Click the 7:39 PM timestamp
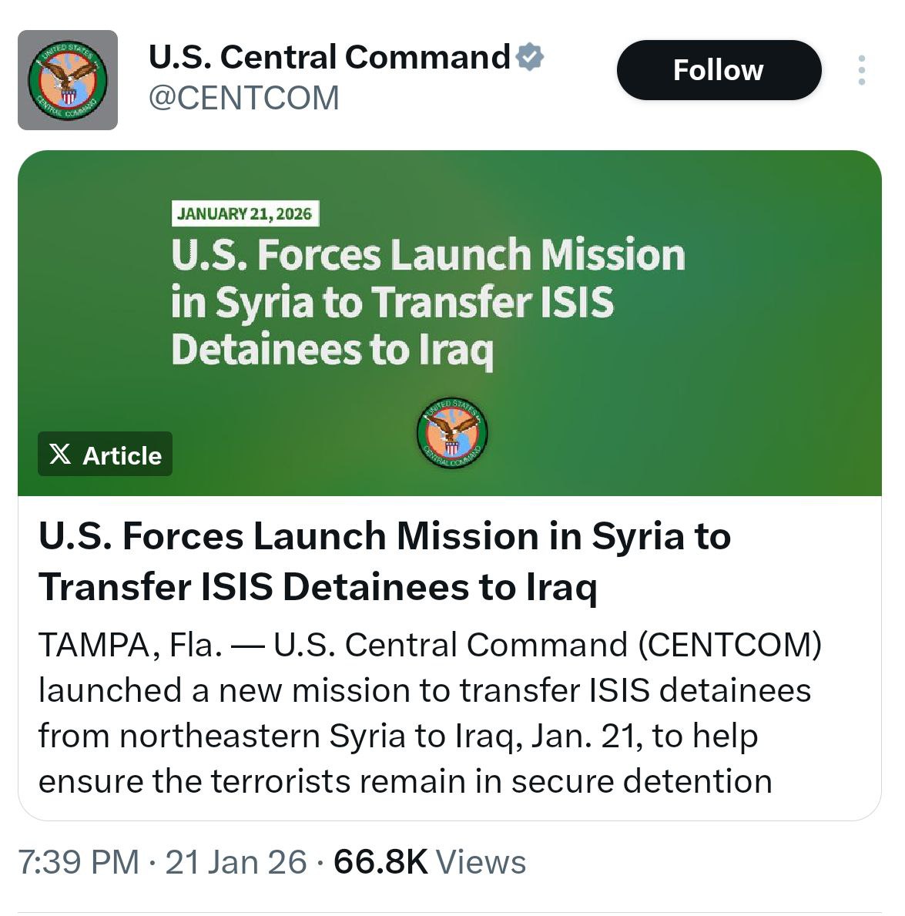The width and height of the screenshot is (905, 916). 79,861
